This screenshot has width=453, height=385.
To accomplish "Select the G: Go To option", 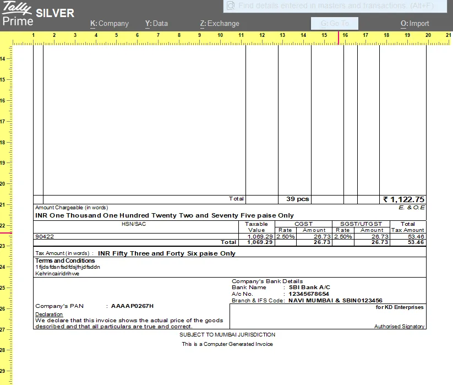I will coord(335,24).
